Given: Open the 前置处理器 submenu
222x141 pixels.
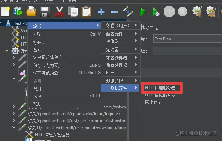Looking at the screenshot, I should click(x=121, y=58).
